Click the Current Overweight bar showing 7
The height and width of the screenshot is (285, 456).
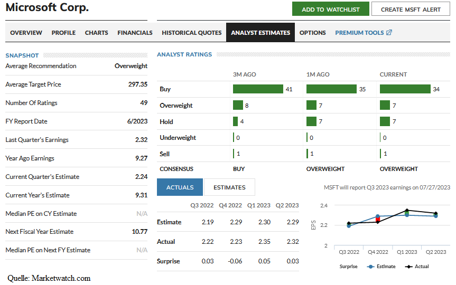(385, 105)
